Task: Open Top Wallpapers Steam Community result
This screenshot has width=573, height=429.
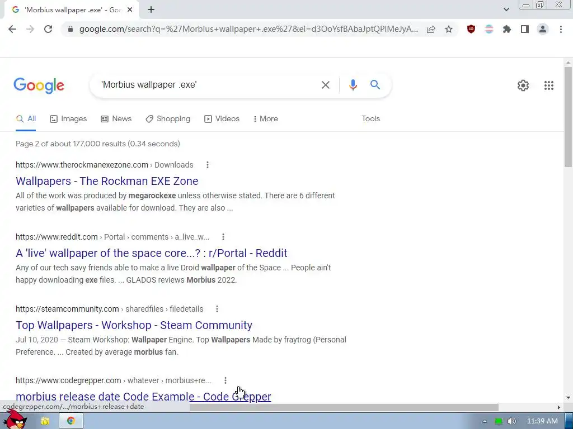Action: tap(134, 325)
